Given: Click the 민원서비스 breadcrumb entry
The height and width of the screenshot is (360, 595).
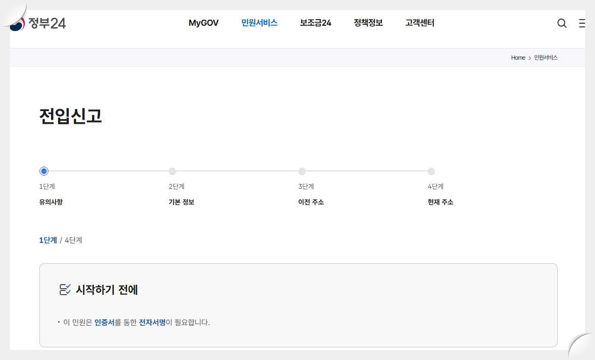Looking at the screenshot, I should [x=544, y=58].
